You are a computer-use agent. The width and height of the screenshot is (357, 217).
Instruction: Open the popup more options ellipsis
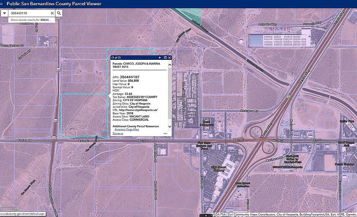pos(165,133)
